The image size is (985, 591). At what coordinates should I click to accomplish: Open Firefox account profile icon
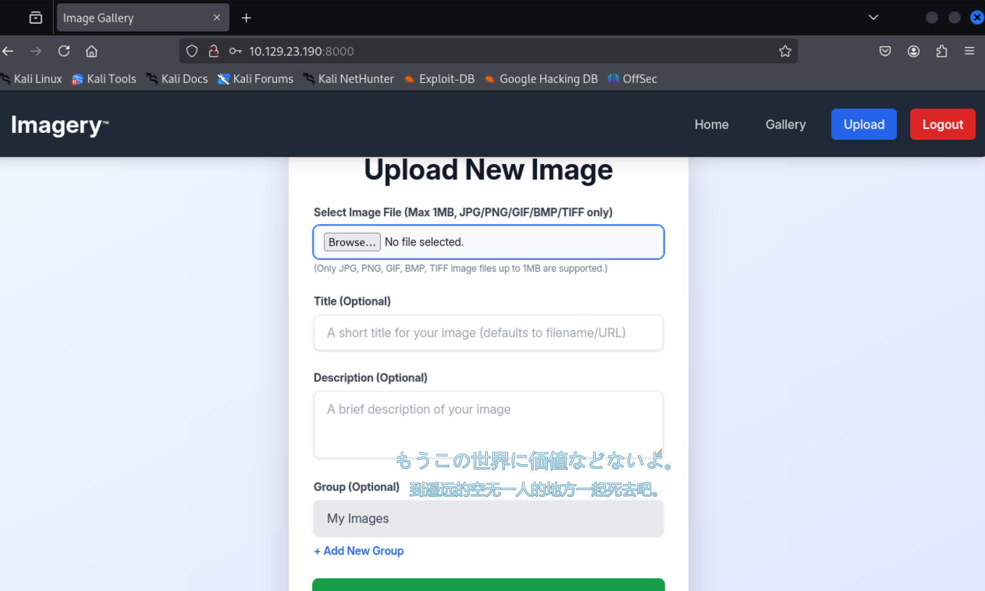click(x=913, y=51)
